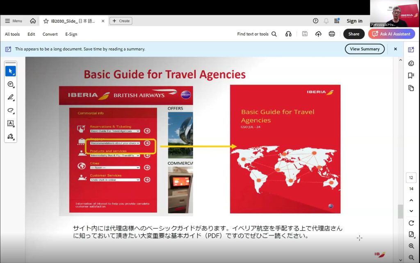Click the Share button
420x263 pixels.
pyautogui.click(x=354, y=34)
